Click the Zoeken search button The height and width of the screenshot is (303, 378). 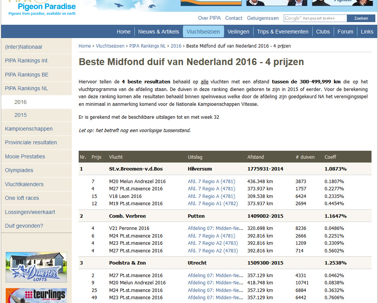pos(361,18)
